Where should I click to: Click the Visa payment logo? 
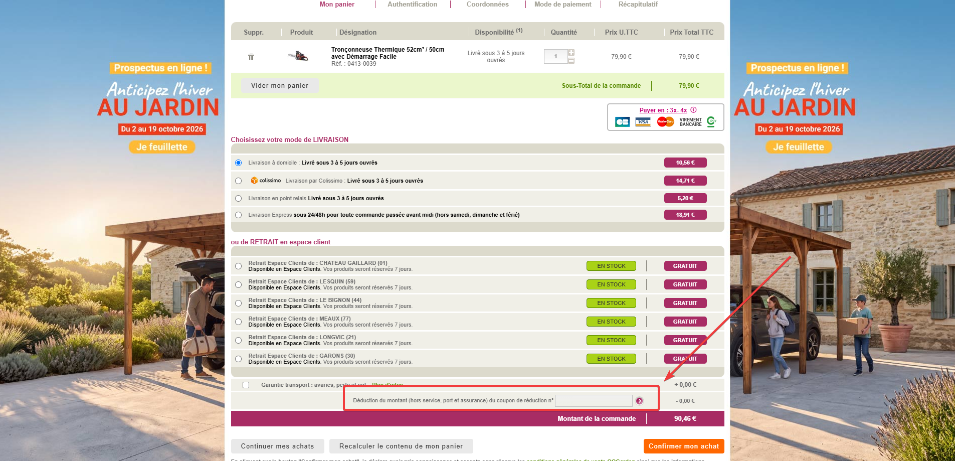point(643,122)
